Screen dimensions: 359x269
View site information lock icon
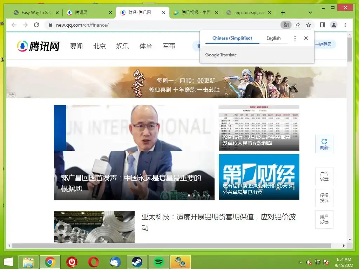click(x=50, y=25)
